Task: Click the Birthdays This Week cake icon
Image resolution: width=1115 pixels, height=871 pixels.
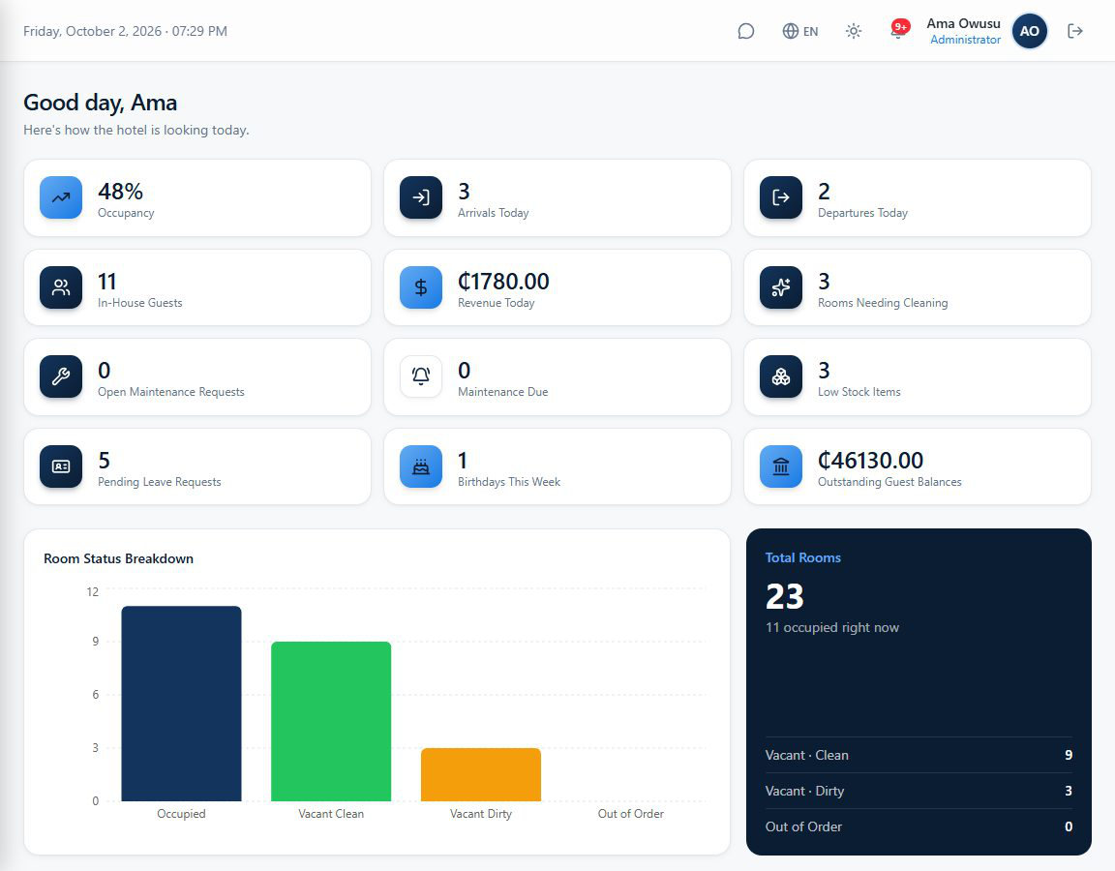Action: point(421,466)
